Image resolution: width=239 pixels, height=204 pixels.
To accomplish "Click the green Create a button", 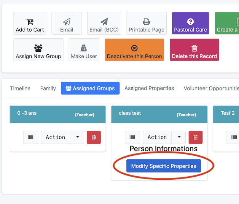I will coord(227,23).
